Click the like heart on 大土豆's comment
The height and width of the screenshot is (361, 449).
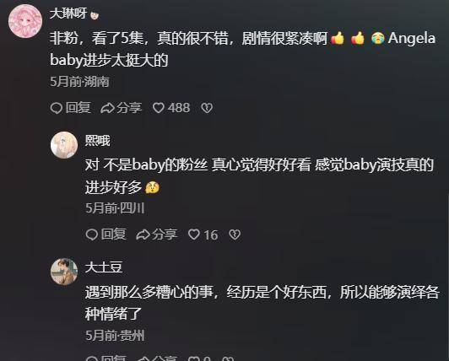click(x=194, y=359)
